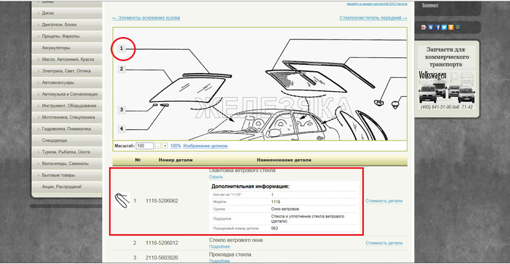Click callout number 1 on the diagram
This screenshot has height=264, width=510.
point(121,48)
